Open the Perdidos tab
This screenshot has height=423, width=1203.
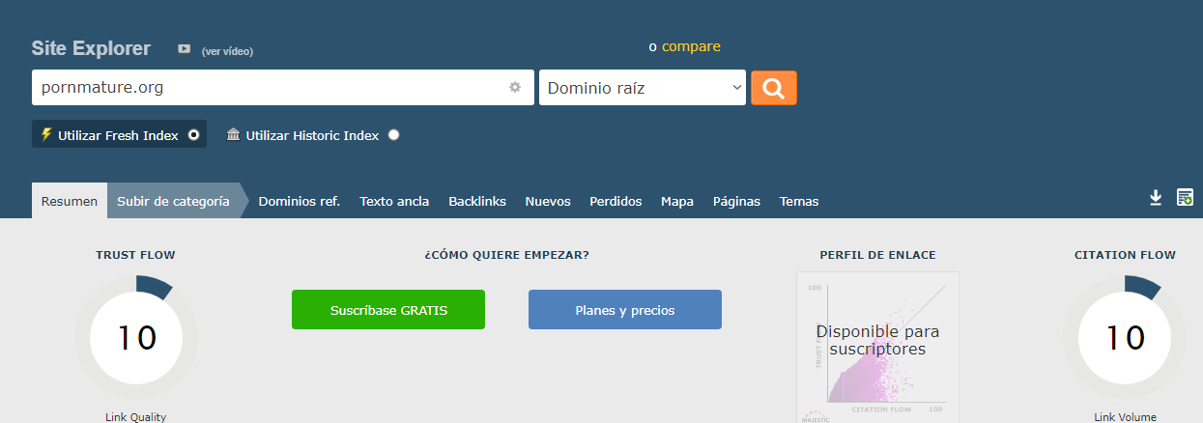tap(616, 201)
